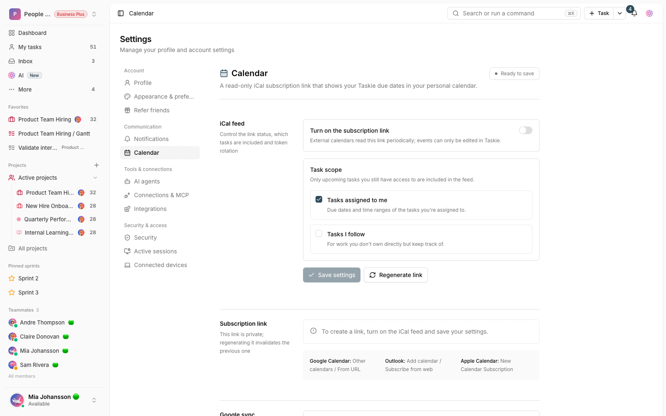Click Regenerate link button

[x=396, y=275]
